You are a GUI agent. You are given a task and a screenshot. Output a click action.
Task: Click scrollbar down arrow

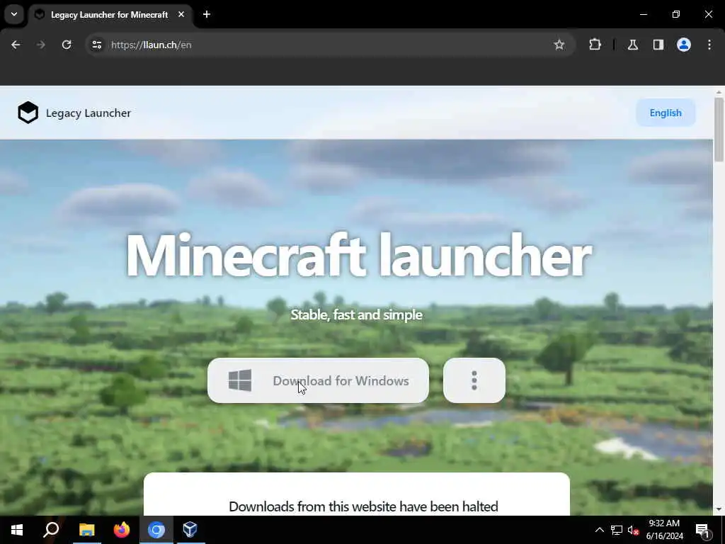[x=719, y=509]
